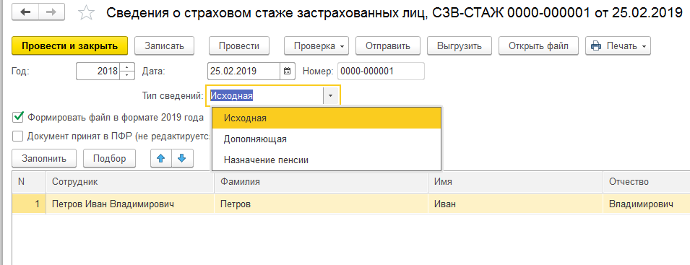Select the Имя cell 'Иван'
Screen dimensions: 690x265
point(515,204)
